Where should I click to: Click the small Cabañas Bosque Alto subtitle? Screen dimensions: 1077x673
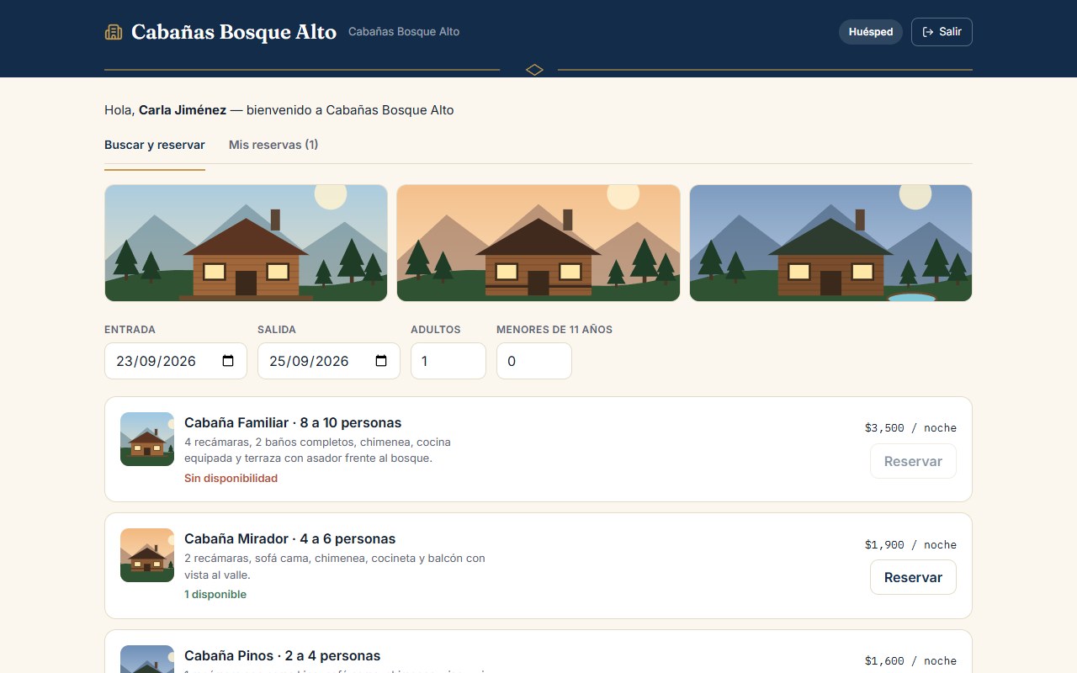click(x=404, y=32)
